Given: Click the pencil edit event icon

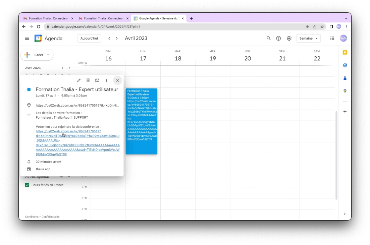Looking at the screenshot, I should [79, 80].
